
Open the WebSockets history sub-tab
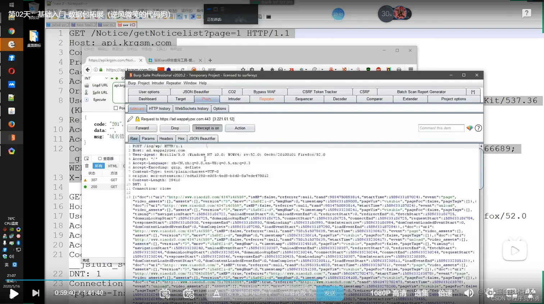point(192,109)
